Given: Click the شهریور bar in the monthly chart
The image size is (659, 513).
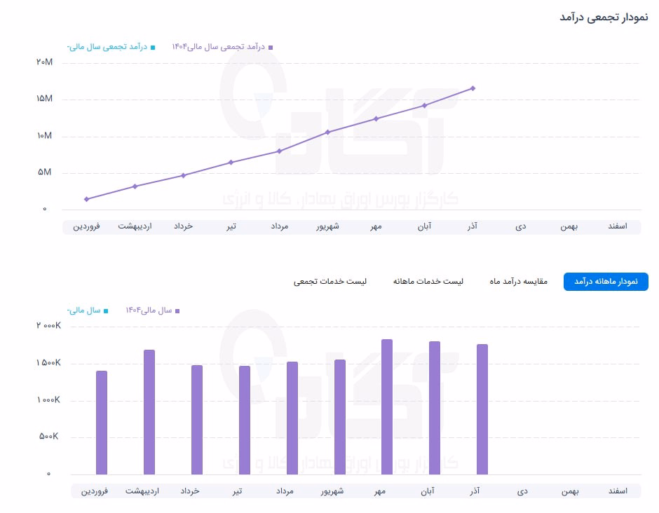Looking at the screenshot, I should pos(340,417).
